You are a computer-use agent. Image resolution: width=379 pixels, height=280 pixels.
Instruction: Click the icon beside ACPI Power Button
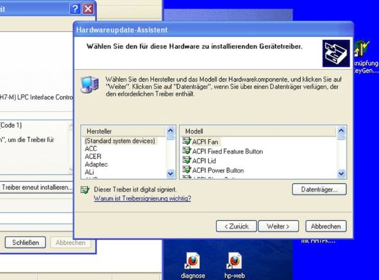187,170
